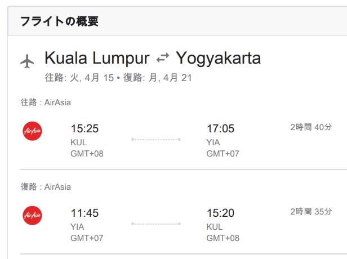Click the 往路 : AirAsia label

tap(46, 102)
